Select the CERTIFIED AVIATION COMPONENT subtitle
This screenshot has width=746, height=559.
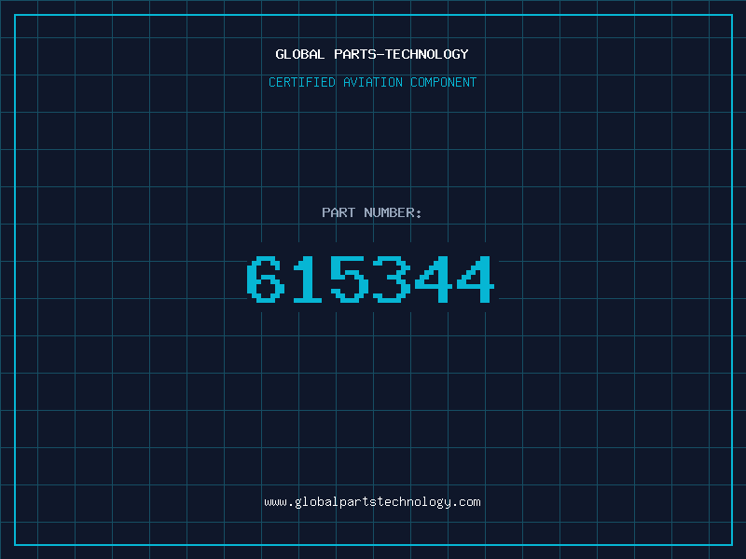[372, 82]
